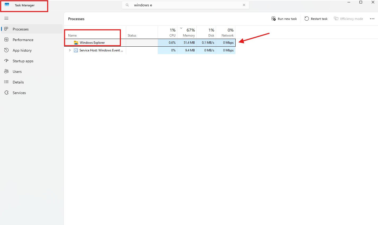Click the Restart task button
Viewport: 378px width, 225px height.
click(316, 19)
